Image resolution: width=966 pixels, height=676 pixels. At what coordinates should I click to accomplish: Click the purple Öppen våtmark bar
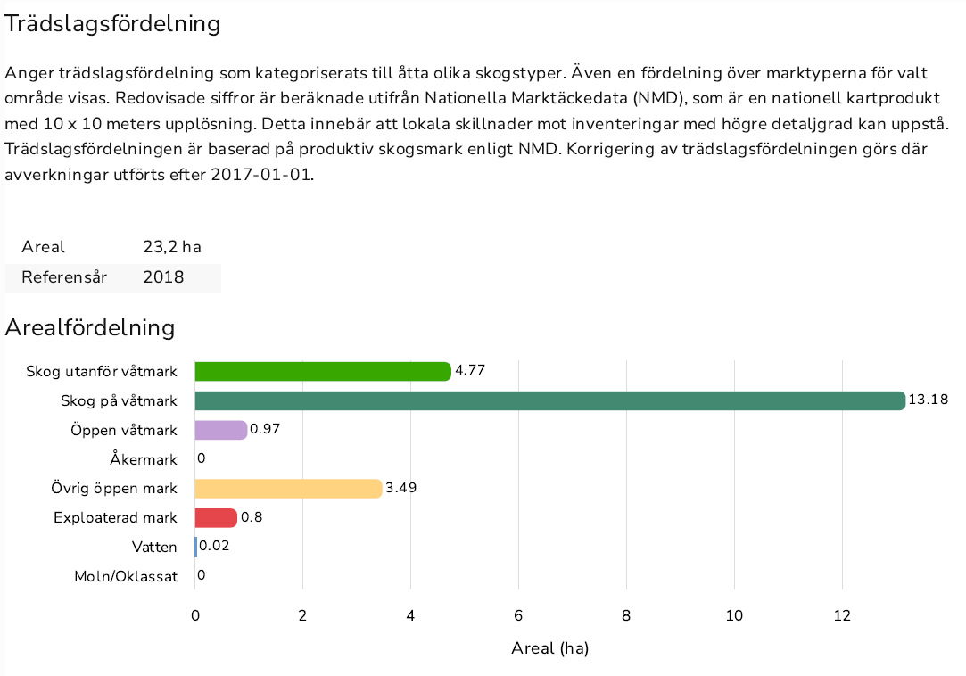point(220,430)
